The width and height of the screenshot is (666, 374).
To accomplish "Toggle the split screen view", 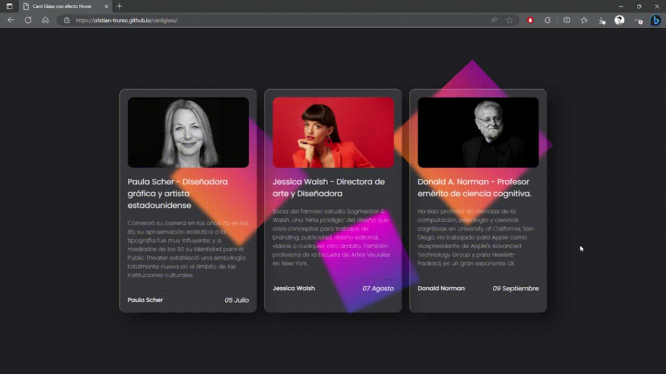I will point(567,20).
